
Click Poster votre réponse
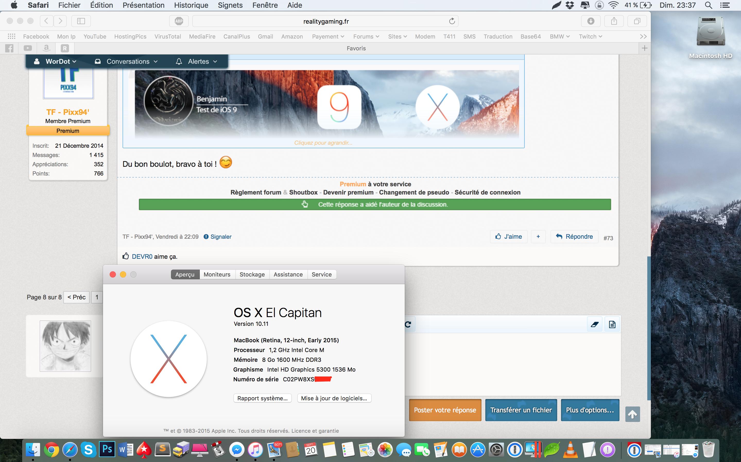click(445, 410)
